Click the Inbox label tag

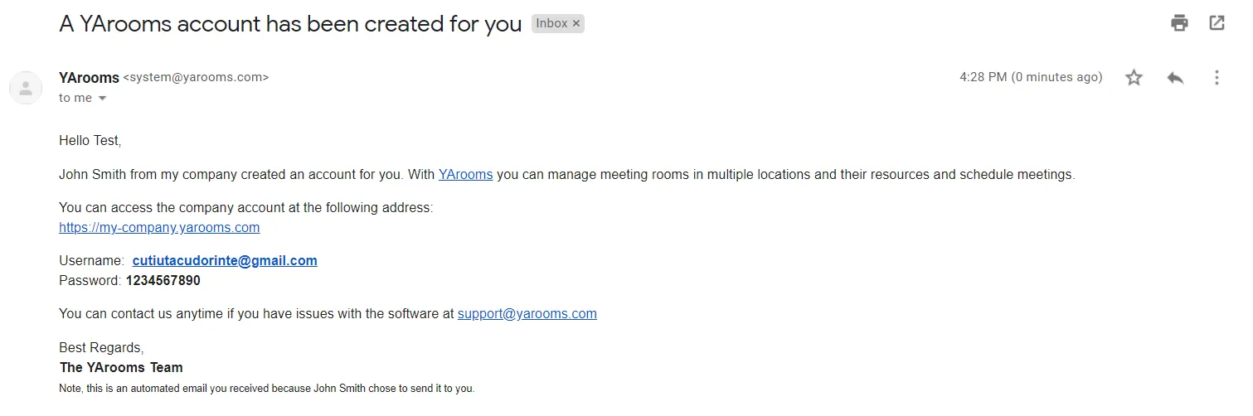pos(551,24)
